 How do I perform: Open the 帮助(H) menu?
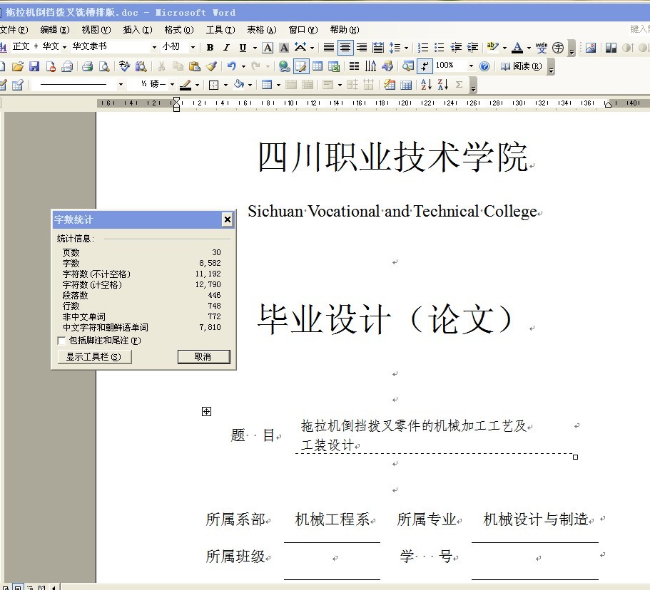click(345, 30)
